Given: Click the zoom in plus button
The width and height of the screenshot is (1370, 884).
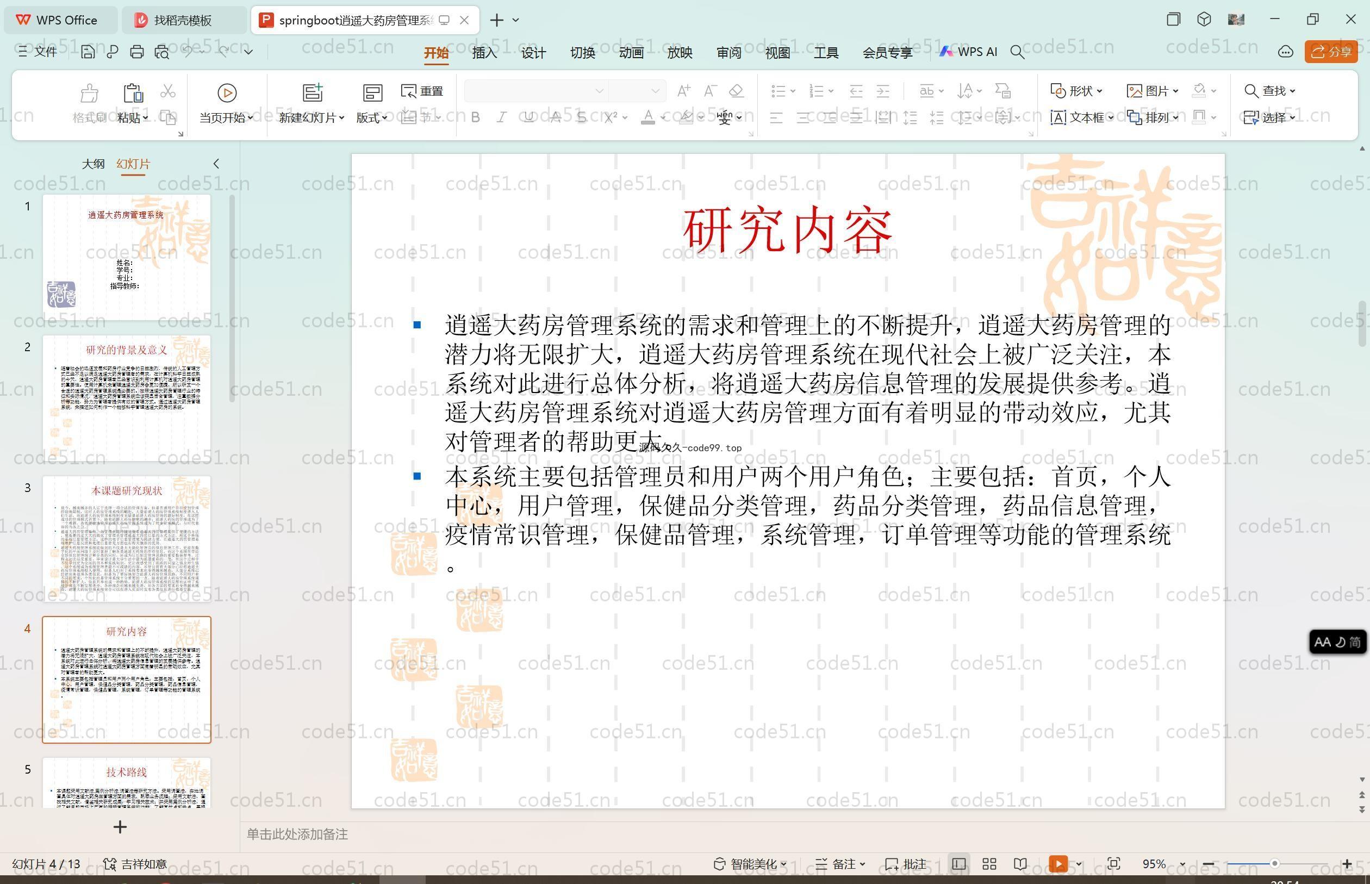Looking at the screenshot, I should (1347, 864).
